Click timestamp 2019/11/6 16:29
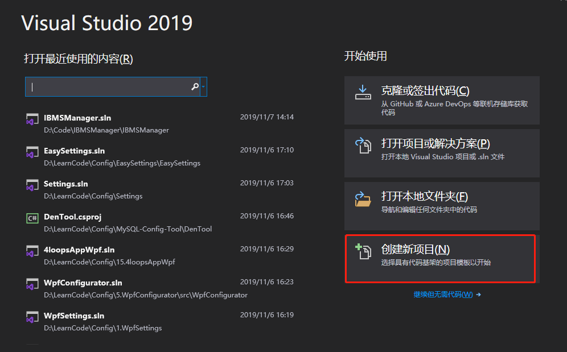The image size is (567, 352). [x=267, y=249]
